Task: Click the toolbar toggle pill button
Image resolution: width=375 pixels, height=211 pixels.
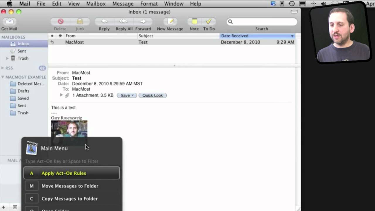Action: click(294, 12)
